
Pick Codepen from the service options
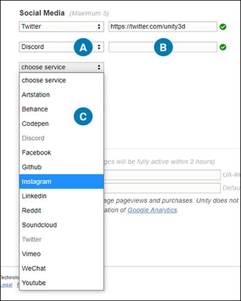(61, 123)
